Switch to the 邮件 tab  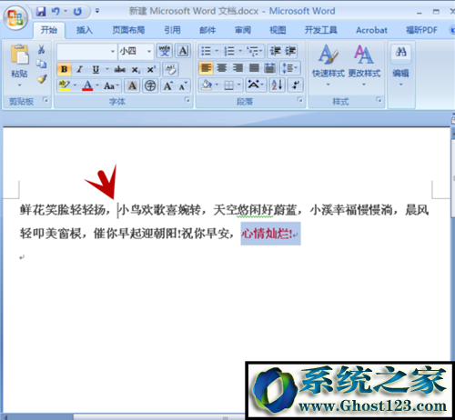[207, 30]
